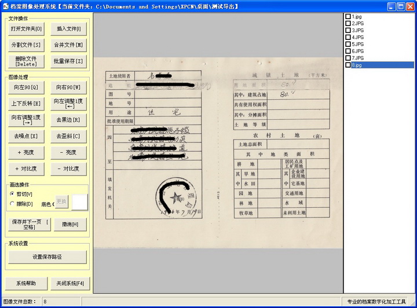Maximize the 档案图像处理系统 window

(401, 6)
